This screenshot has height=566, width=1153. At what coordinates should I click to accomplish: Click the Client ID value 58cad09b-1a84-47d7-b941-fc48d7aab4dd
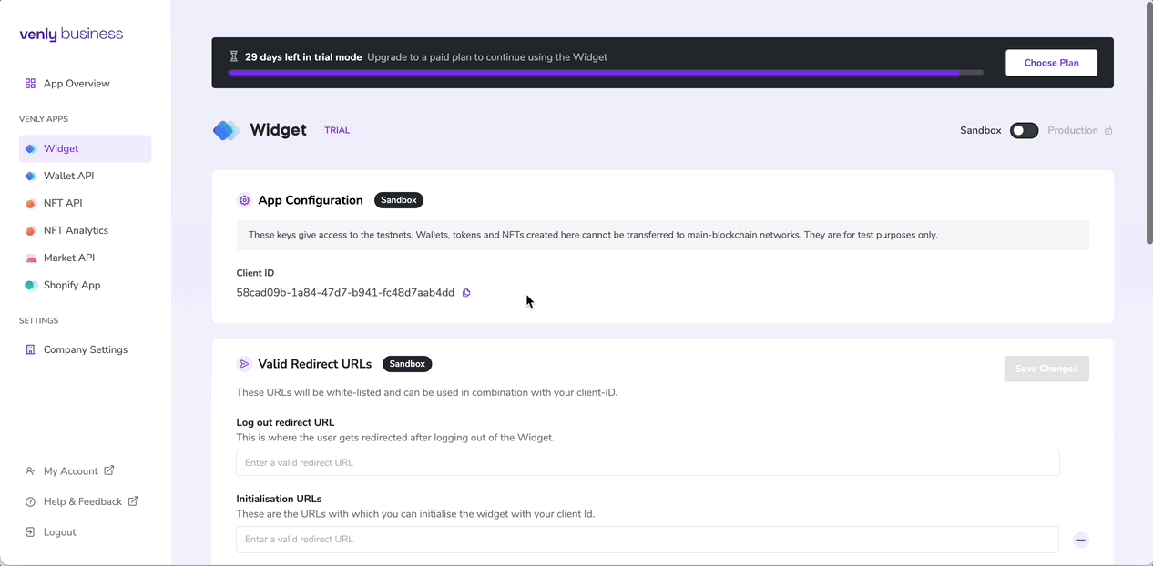point(345,293)
